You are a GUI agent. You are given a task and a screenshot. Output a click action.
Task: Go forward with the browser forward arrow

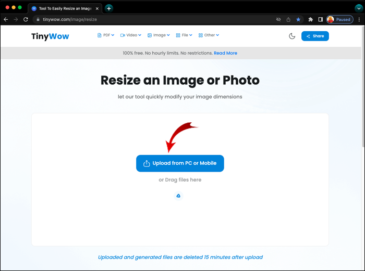point(16,20)
